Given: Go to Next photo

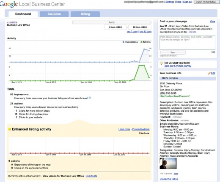Looking at the screenshot, I should (x=176, y=174).
